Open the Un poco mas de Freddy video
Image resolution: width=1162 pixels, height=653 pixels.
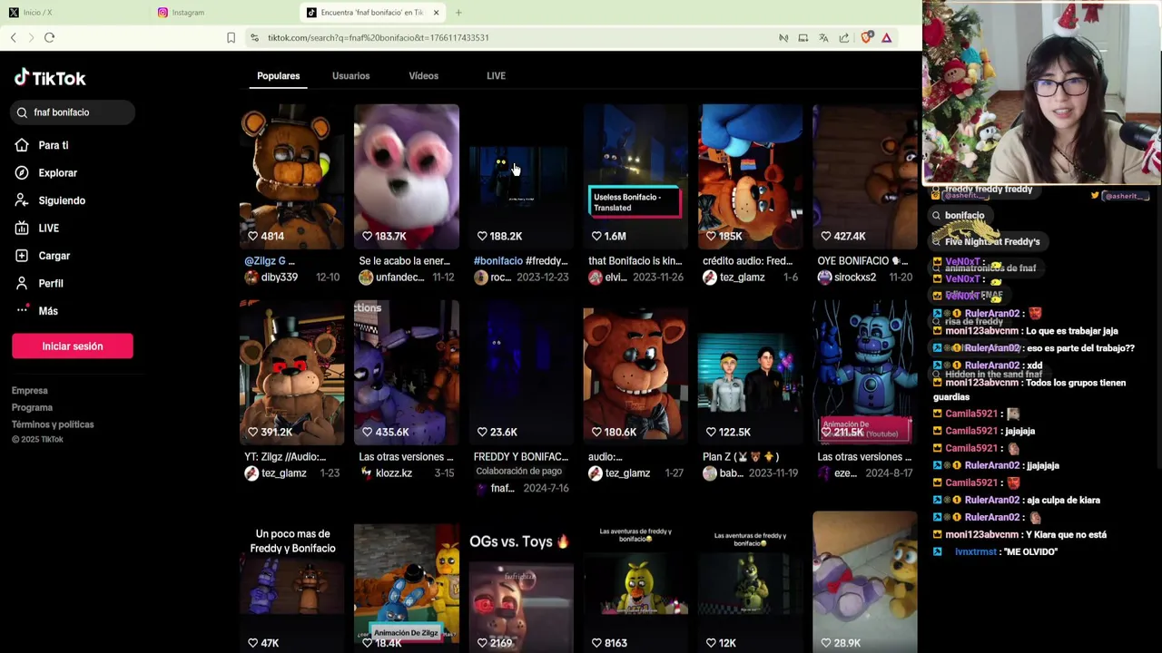tap(291, 582)
